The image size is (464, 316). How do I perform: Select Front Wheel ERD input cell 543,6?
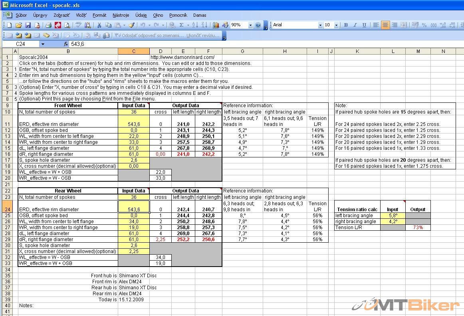point(133,124)
